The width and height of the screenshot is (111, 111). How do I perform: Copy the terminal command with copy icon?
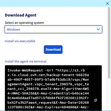tap(95, 100)
